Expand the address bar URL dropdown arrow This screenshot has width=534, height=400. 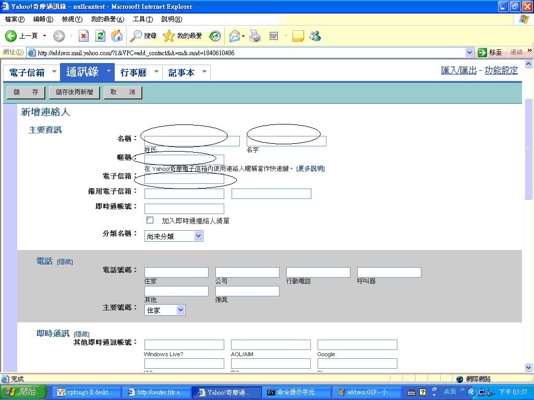(x=469, y=53)
